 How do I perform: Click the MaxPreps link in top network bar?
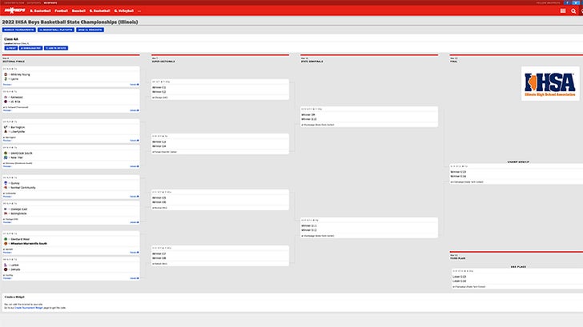point(50,2)
